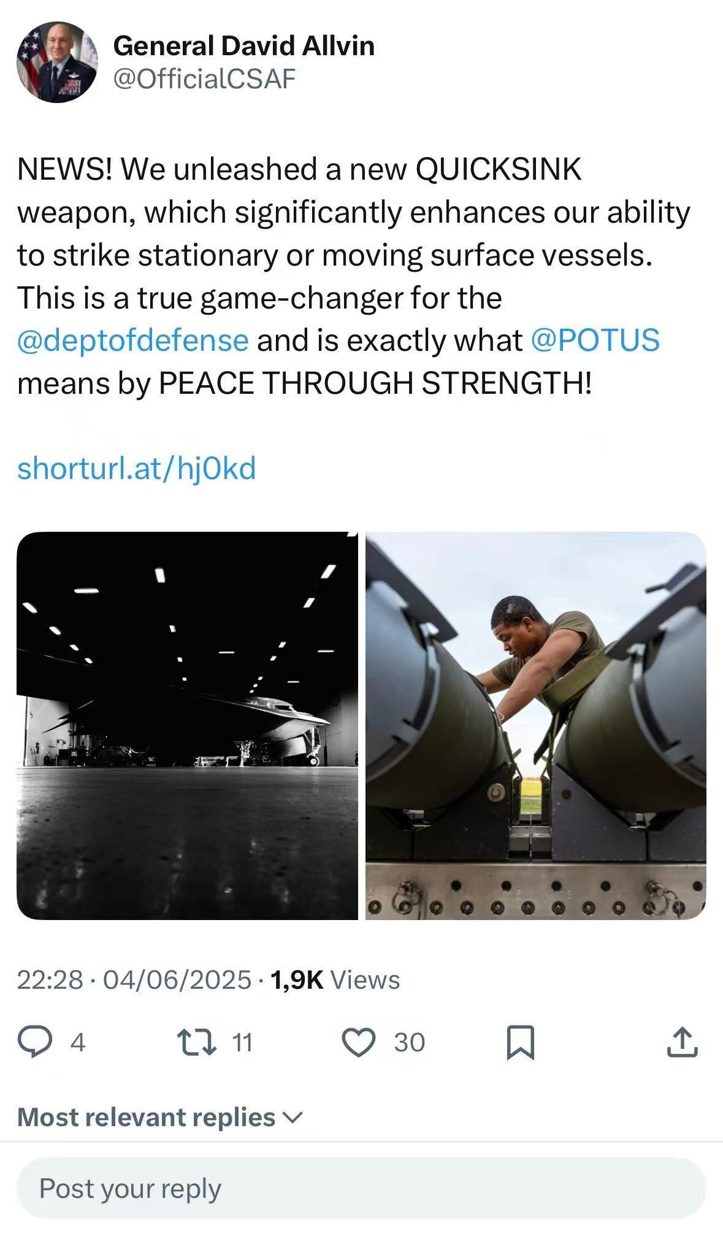Viewport: 723px width, 1239px height.
Task: Click the repost count number 11
Action: tap(243, 1042)
